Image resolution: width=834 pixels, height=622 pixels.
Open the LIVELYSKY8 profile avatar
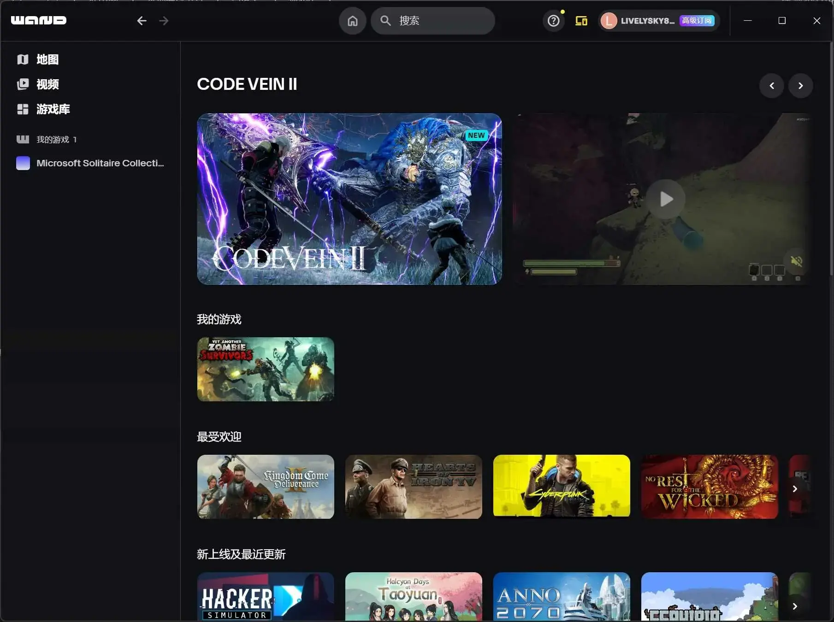[x=609, y=21]
